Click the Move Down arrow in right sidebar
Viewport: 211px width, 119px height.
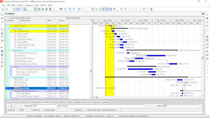click(207, 69)
